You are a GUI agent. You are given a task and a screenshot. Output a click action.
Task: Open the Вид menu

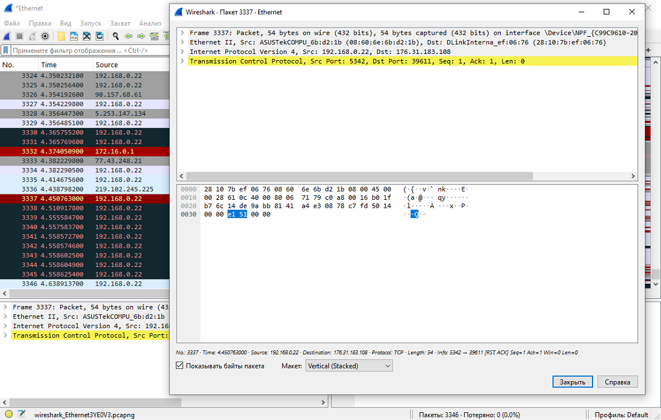66,23
